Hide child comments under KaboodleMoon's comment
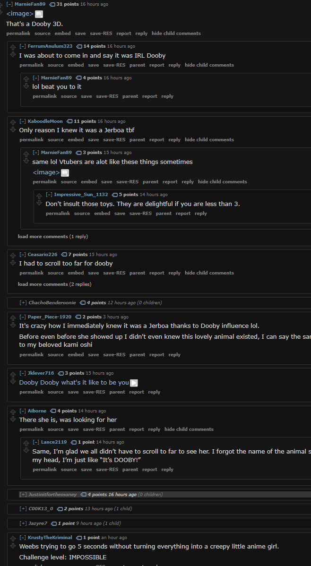The image size is (311, 566). (x=209, y=140)
